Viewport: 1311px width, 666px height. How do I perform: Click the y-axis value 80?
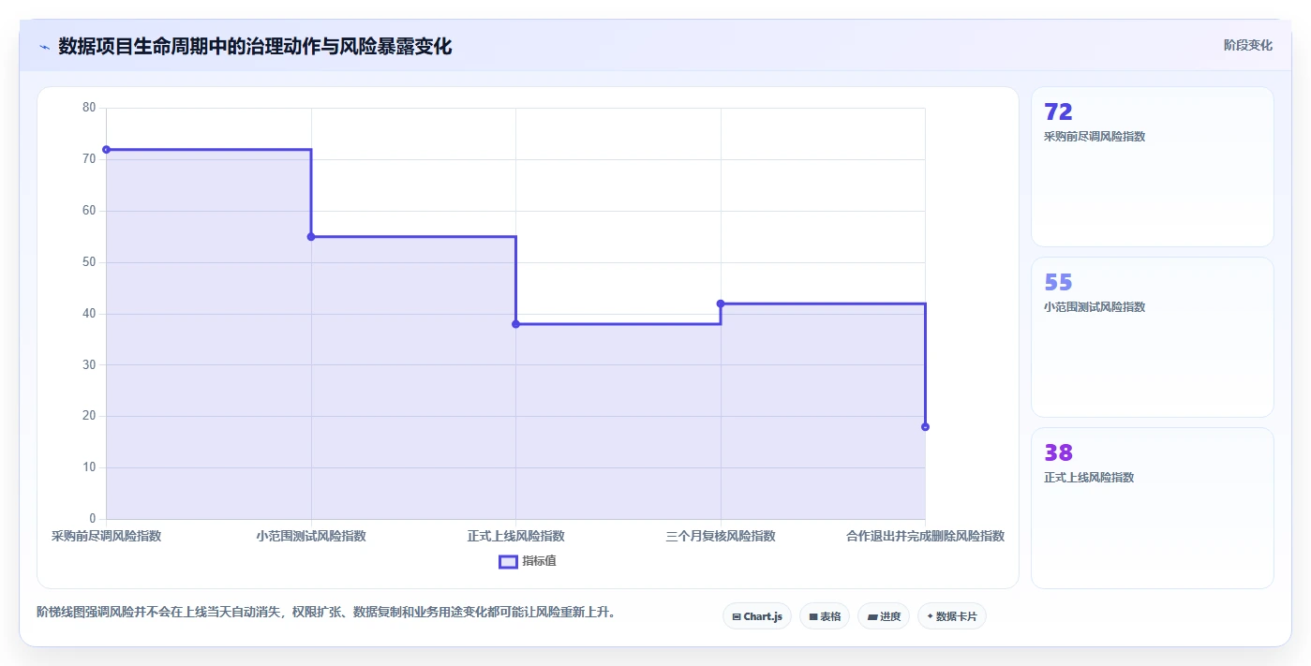(x=89, y=108)
